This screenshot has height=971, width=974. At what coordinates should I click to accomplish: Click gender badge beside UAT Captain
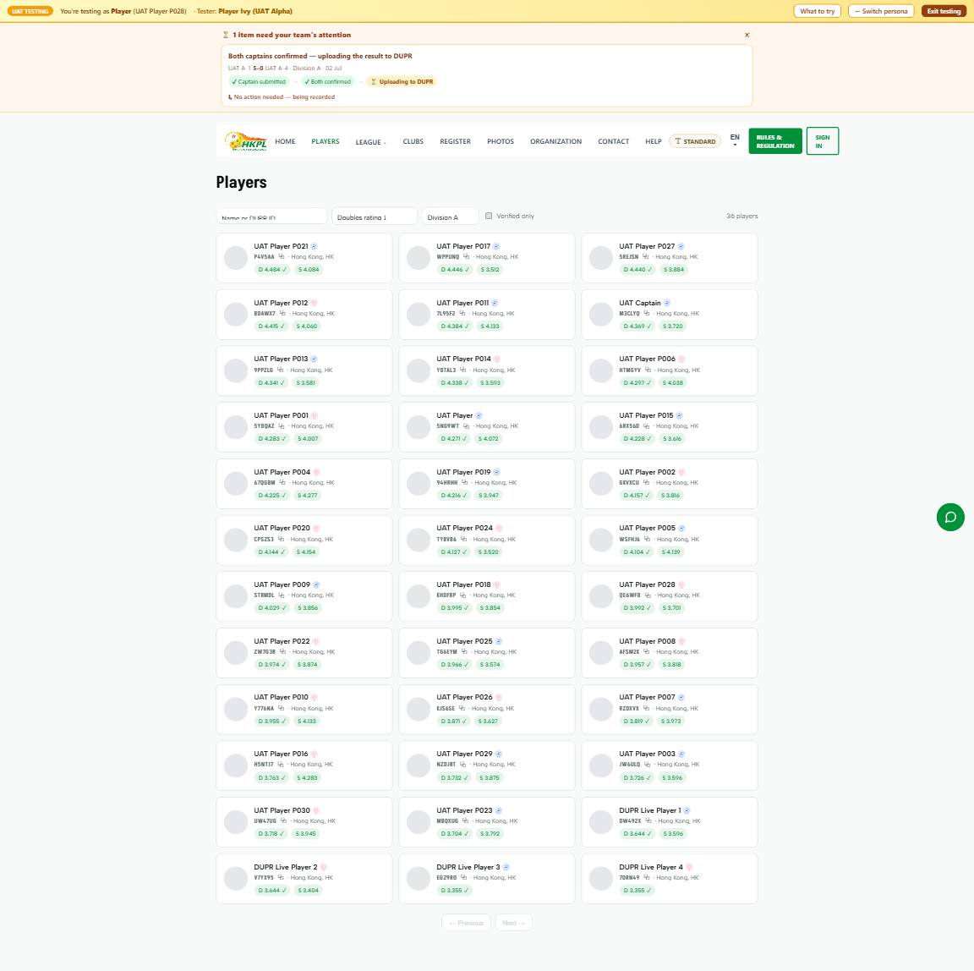click(666, 303)
